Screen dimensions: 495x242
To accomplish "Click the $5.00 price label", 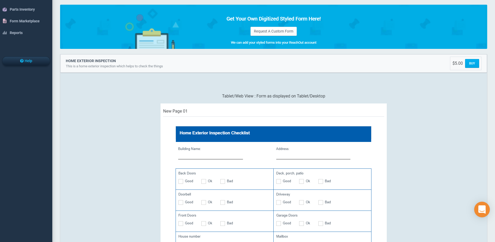I will tap(457, 63).
